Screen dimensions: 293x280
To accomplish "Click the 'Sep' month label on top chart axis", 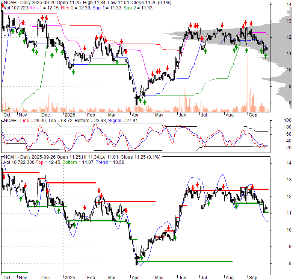I will coord(253,115).
